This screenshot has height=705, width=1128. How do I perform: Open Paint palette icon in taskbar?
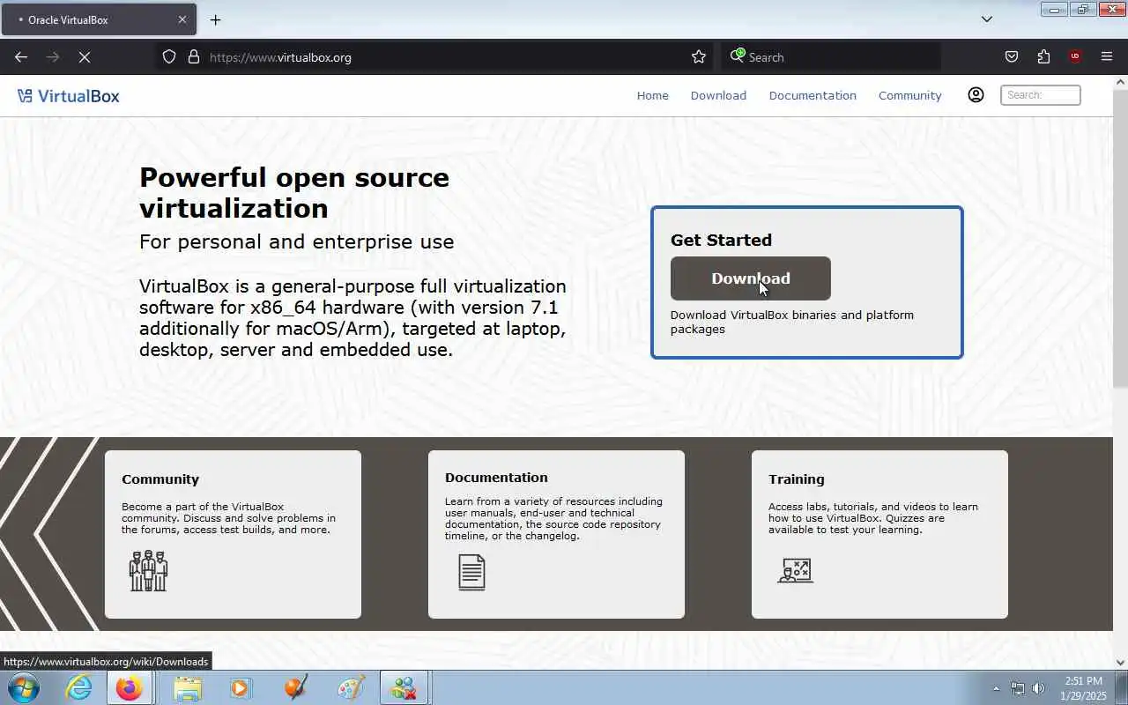point(351,687)
